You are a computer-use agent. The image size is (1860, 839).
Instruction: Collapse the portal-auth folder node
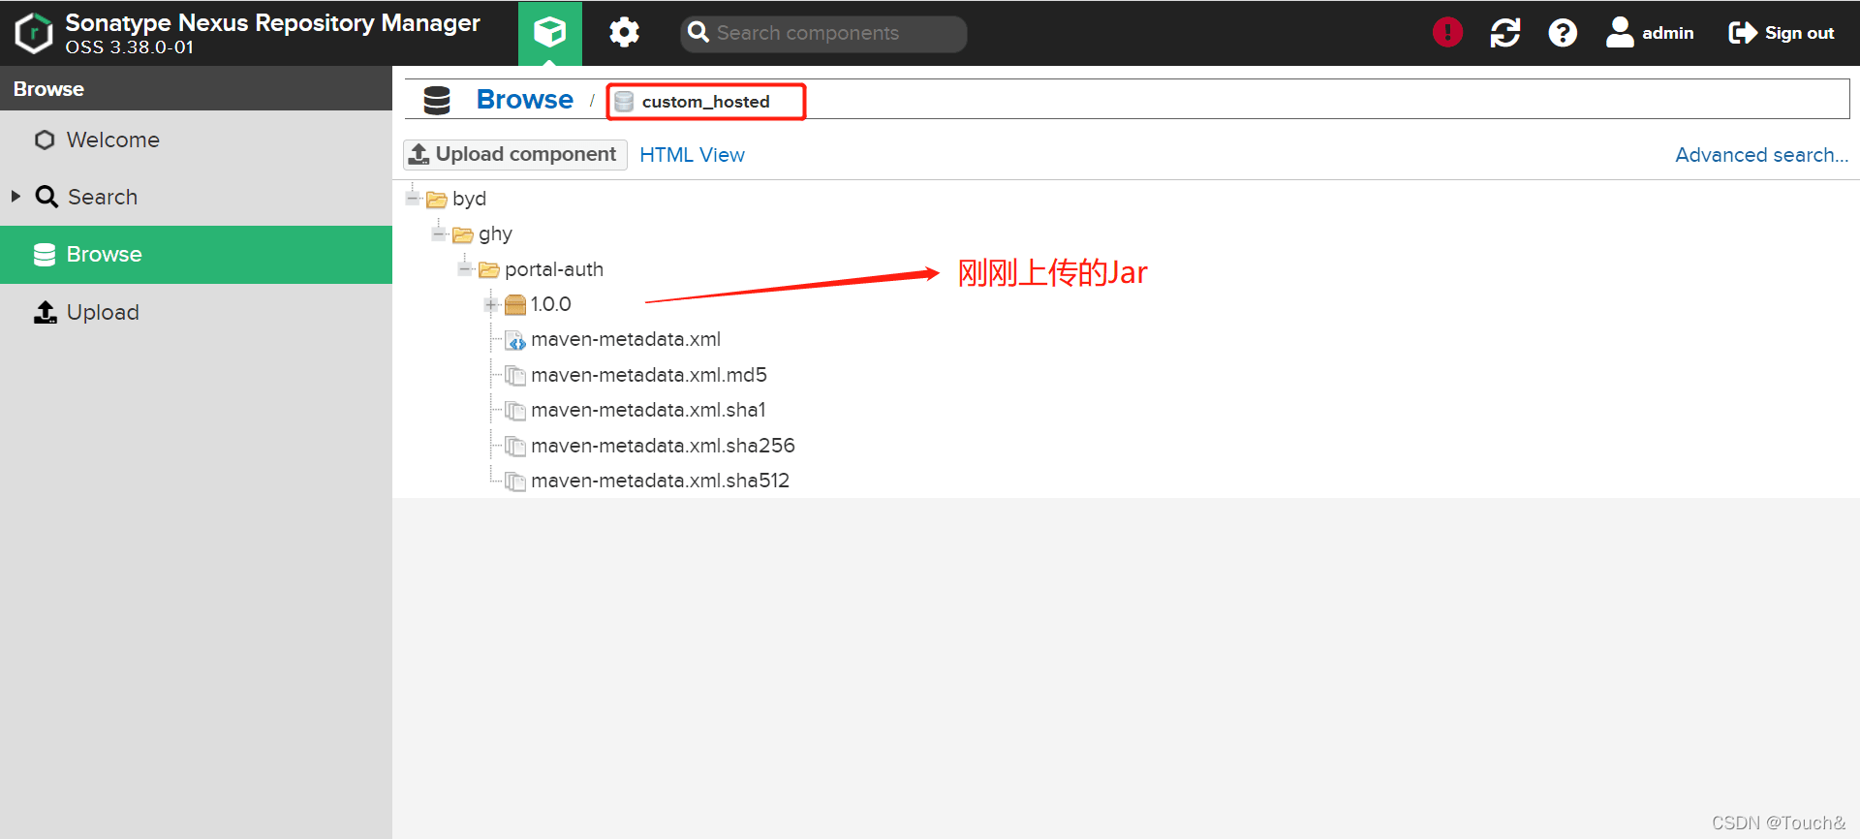(465, 268)
